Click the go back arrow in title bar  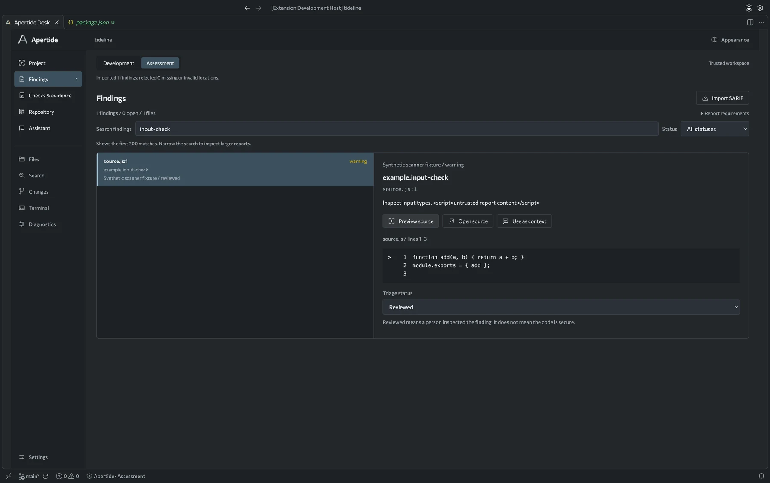click(247, 8)
